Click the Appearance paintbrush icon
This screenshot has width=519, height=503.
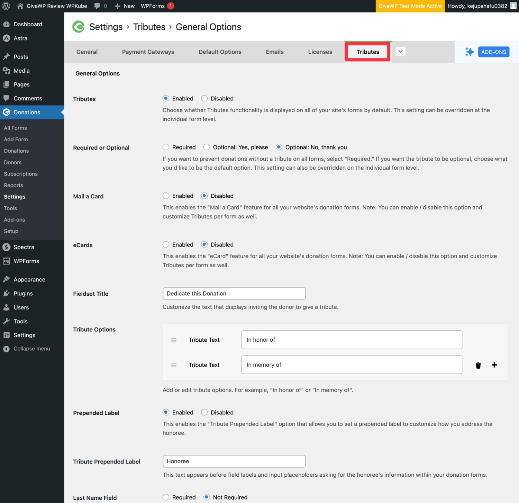6,279
